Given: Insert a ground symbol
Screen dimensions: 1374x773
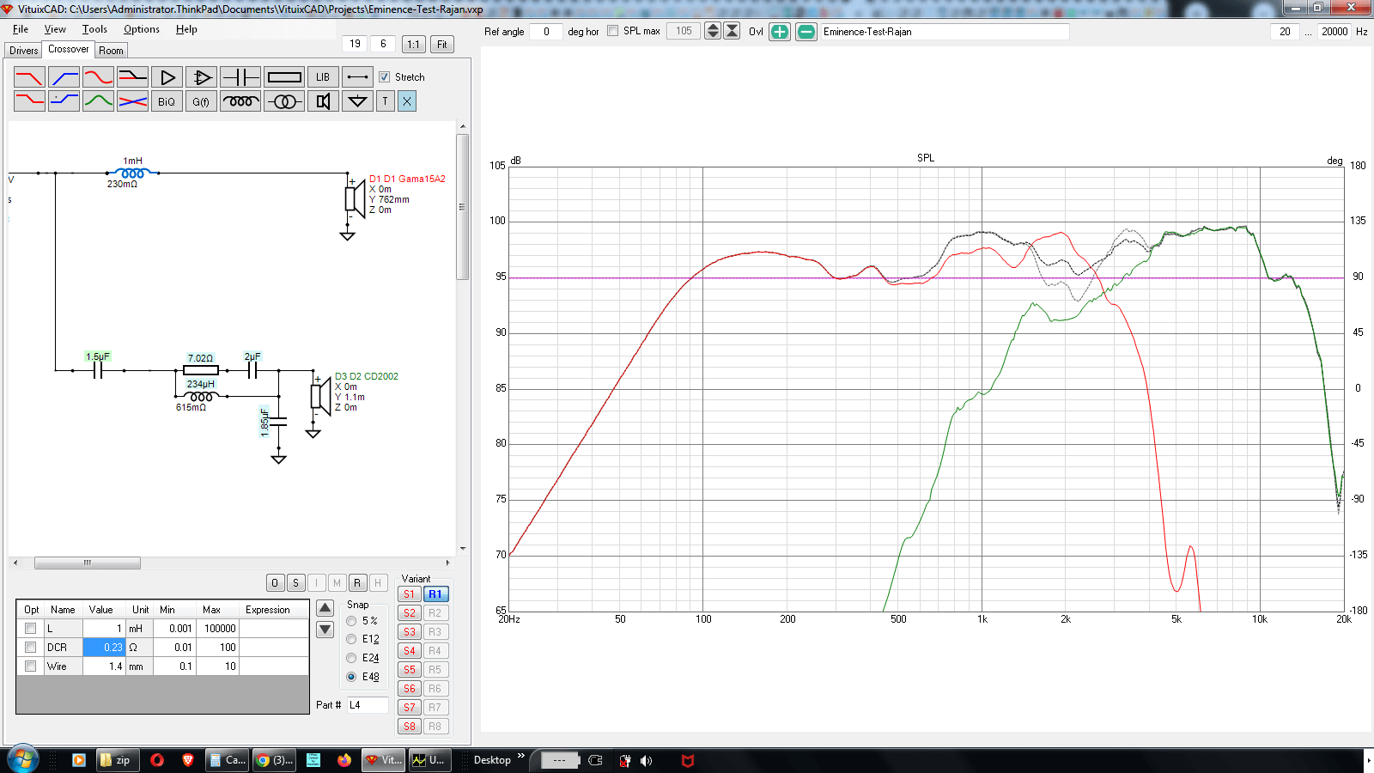Looking at the screenshot, I should pyautogui.click(x=357, y=101).
